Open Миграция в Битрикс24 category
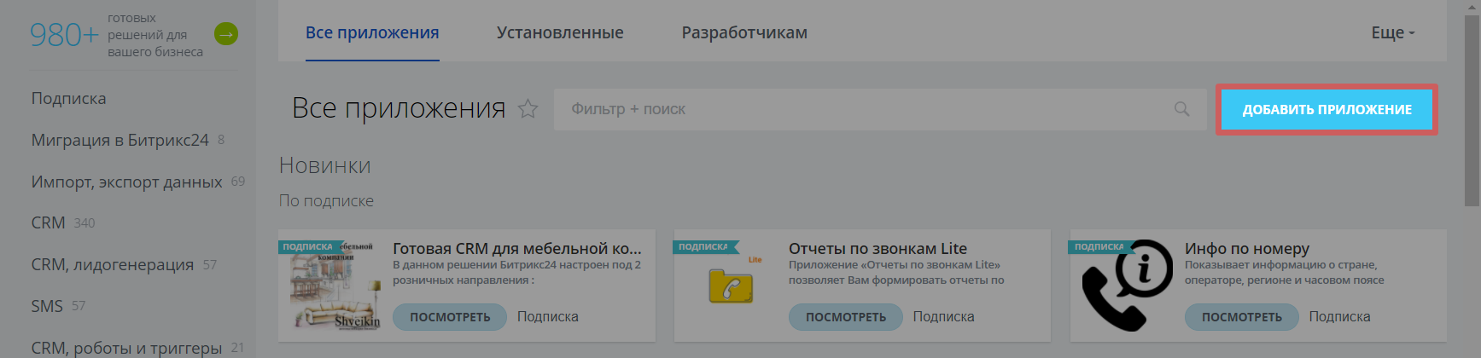 (x=120, y=140)
